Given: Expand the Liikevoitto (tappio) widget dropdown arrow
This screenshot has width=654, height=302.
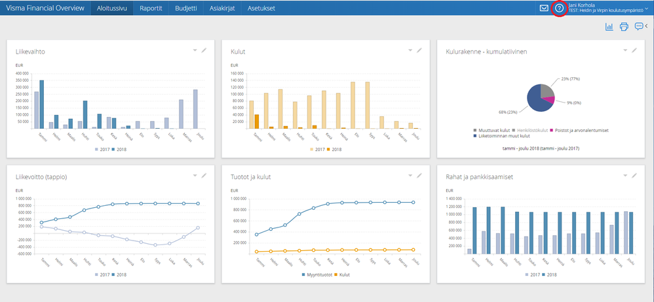Looking at the screenshot, I should 195,175.
